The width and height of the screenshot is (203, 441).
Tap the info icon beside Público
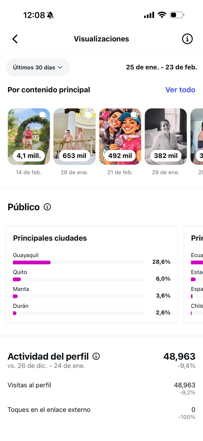coord(47,207)
